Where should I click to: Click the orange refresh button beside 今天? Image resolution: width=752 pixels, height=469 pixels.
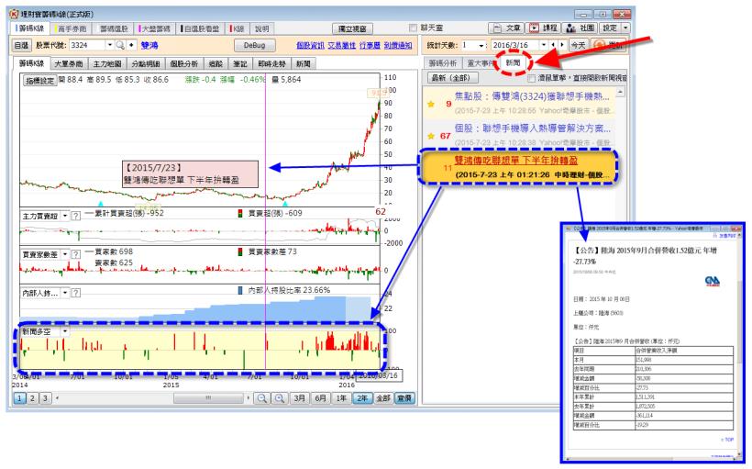pyautogui.click(x=609, y=45)
